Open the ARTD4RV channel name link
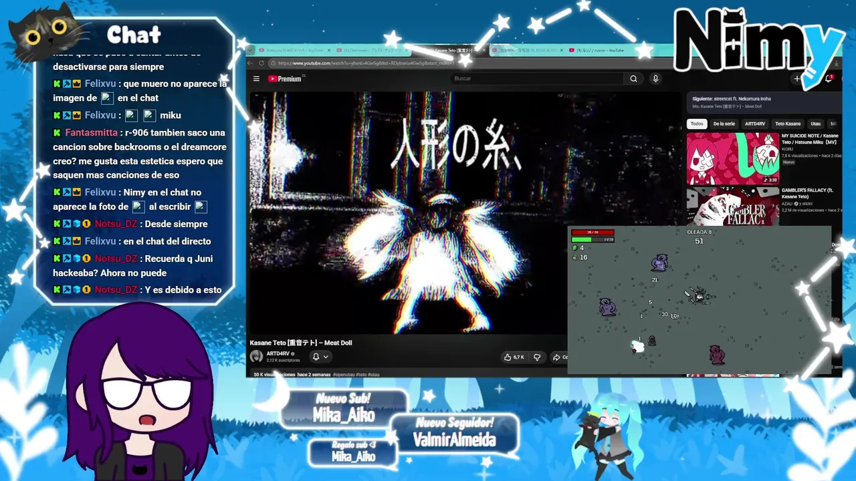 278,353
